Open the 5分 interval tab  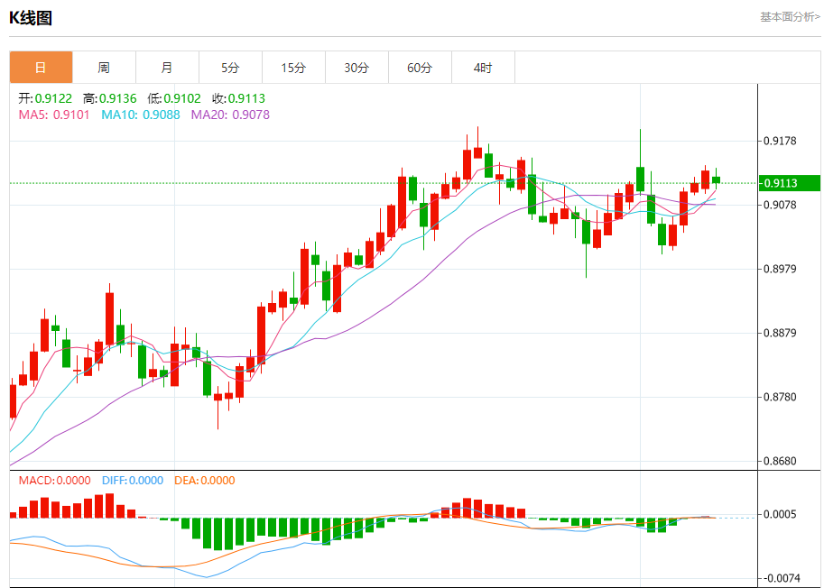click(230, 68)
